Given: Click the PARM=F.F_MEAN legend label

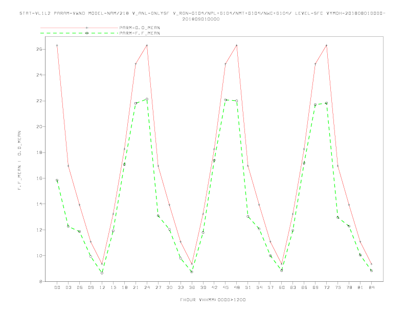Looking at the screenshot, I should point(140,33).
